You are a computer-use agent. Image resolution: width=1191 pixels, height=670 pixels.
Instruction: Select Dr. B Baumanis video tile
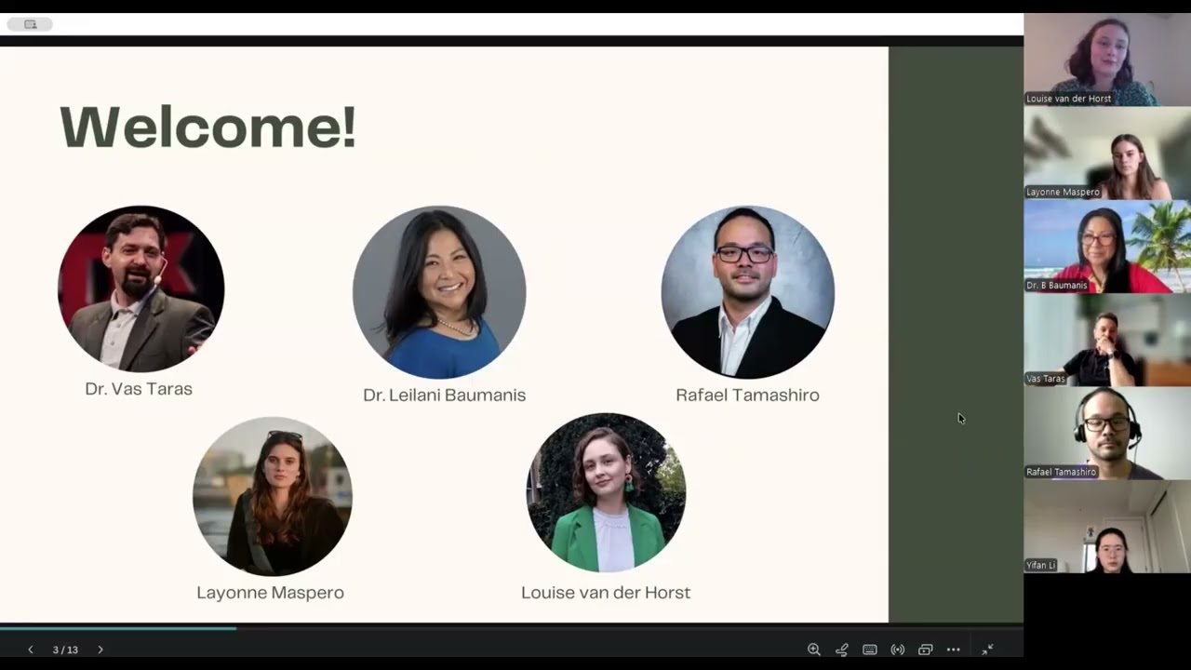(1107, 247)
